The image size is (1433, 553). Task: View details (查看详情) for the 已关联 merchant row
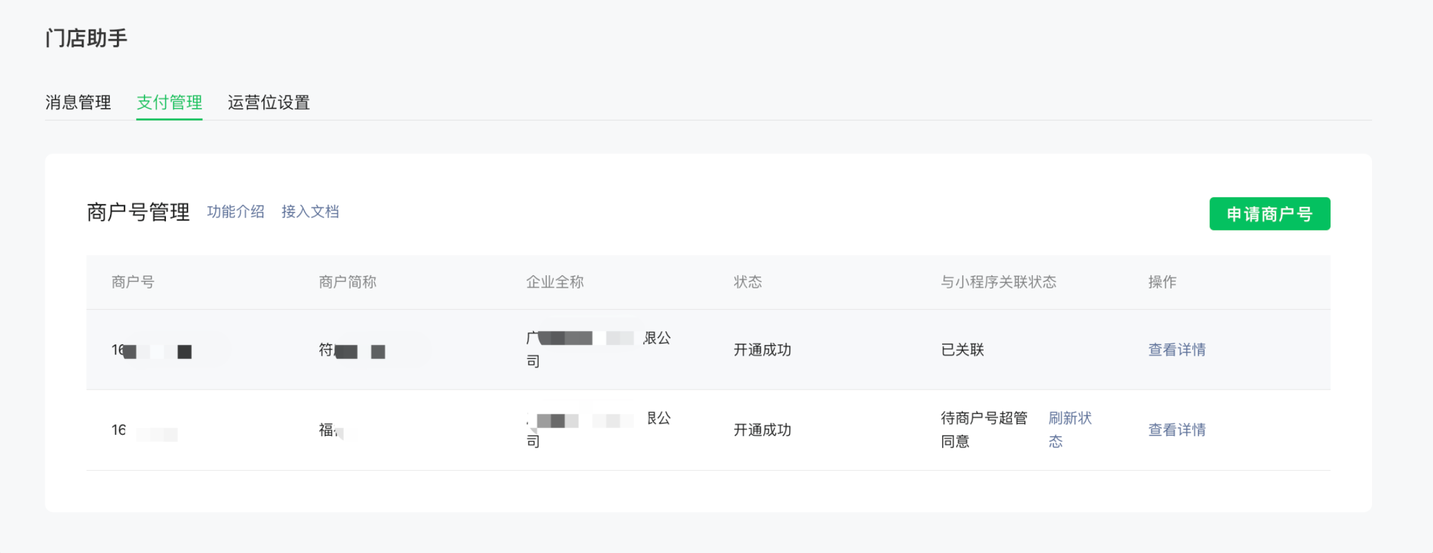click(x=1177, y=350)
